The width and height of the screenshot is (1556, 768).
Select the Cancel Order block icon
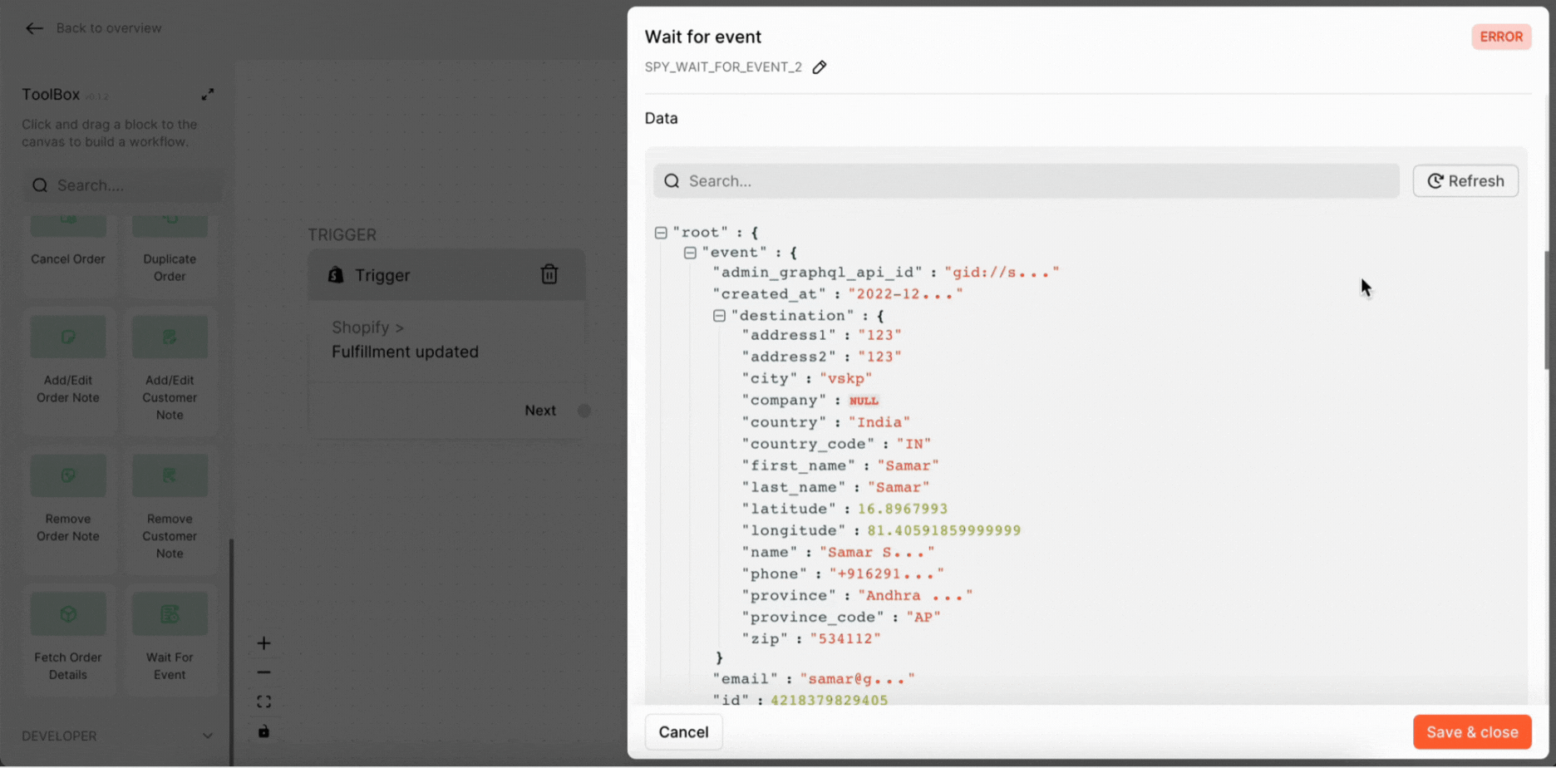point(68,224)
